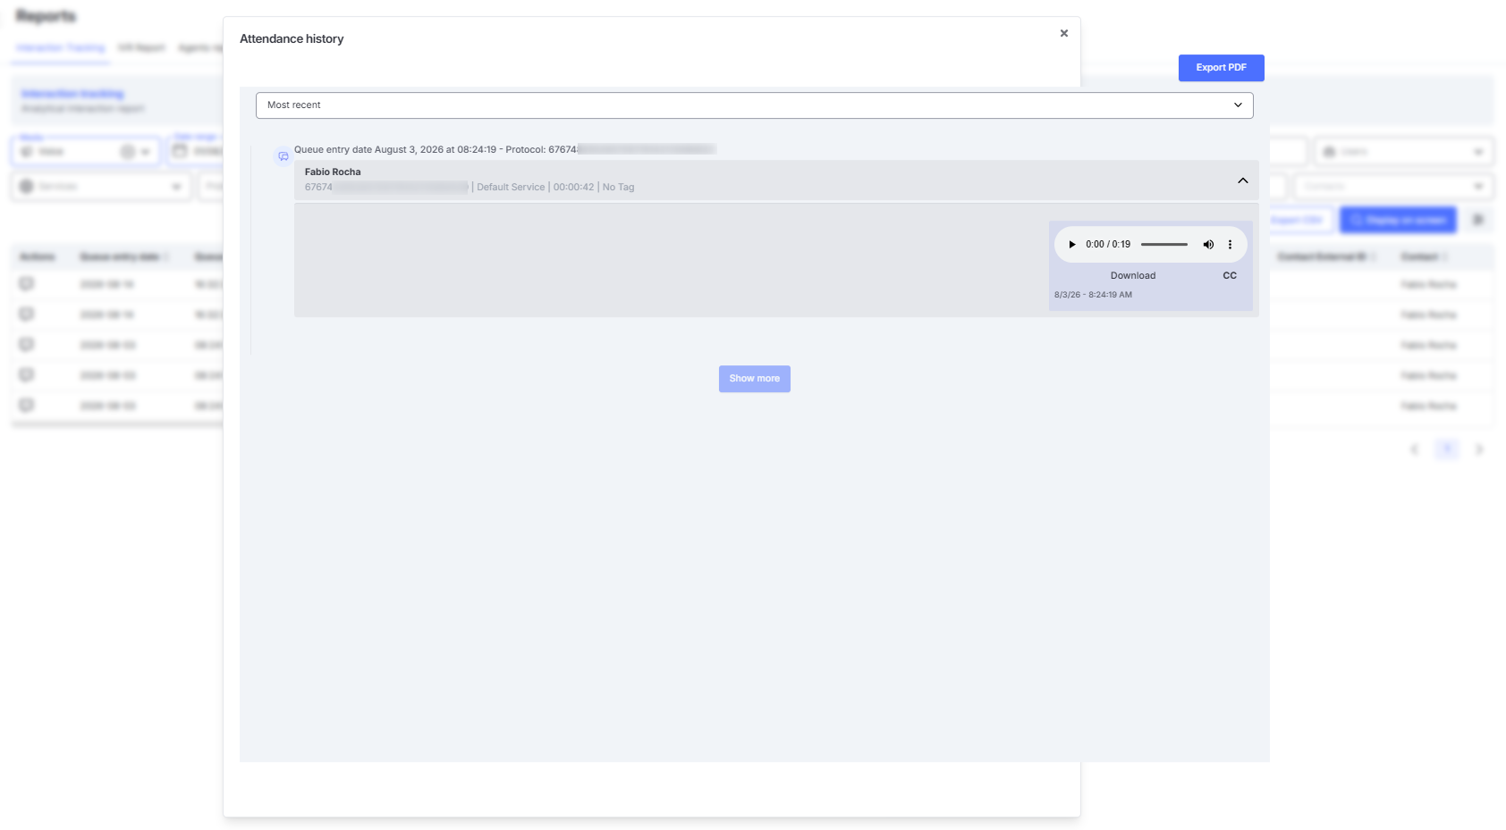Open the audio player's three-dot options

pos(1230,245)
